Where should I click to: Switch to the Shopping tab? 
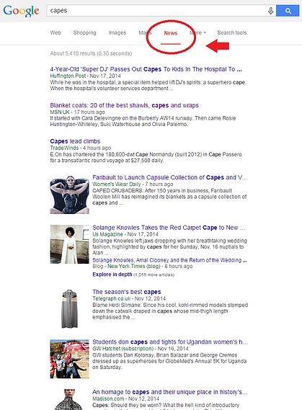(85, 32)
